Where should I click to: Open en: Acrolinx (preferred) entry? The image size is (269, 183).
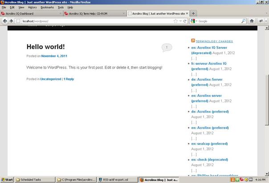pyautogui.click(x=210, y=128)
